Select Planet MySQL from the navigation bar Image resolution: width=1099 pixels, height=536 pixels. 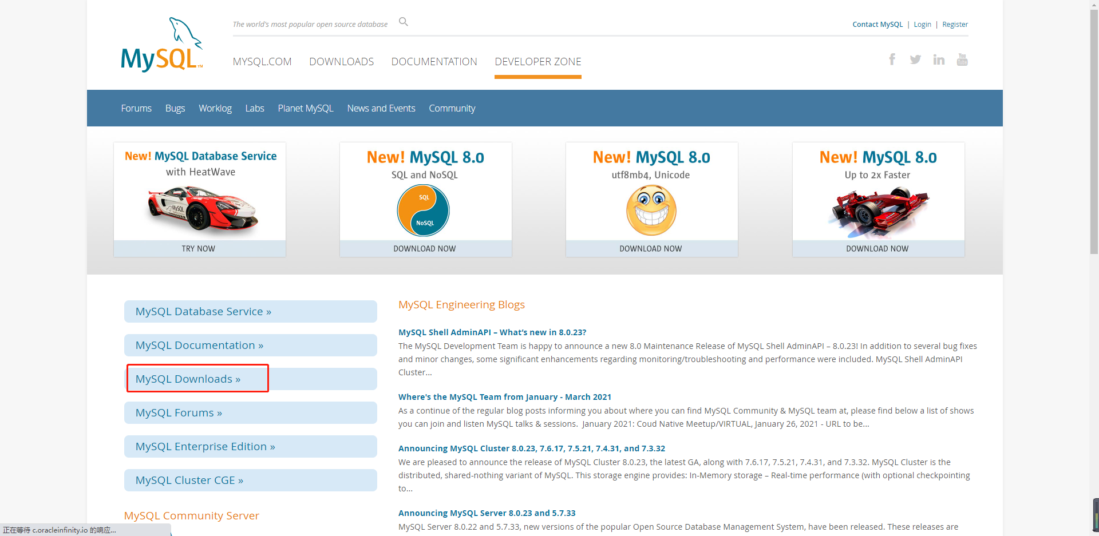click(305, 108)
